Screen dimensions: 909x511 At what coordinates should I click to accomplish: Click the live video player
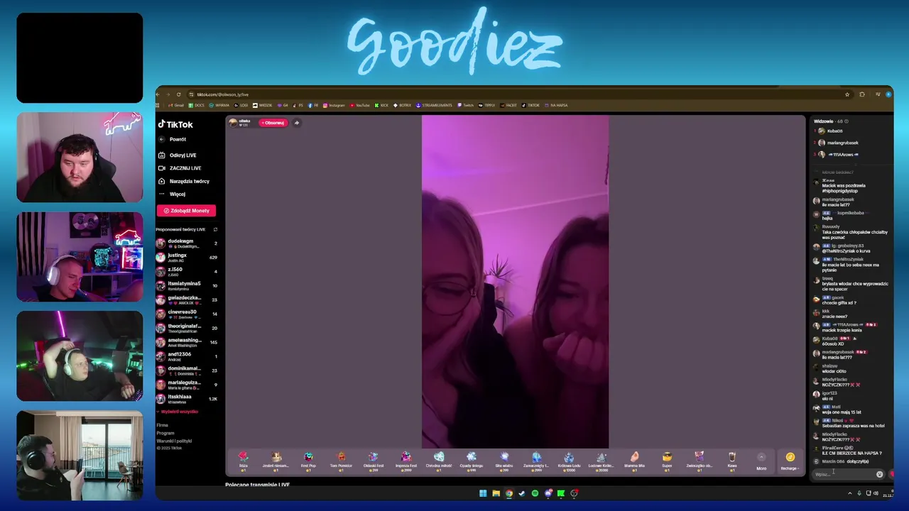click(x=515, y=282)
